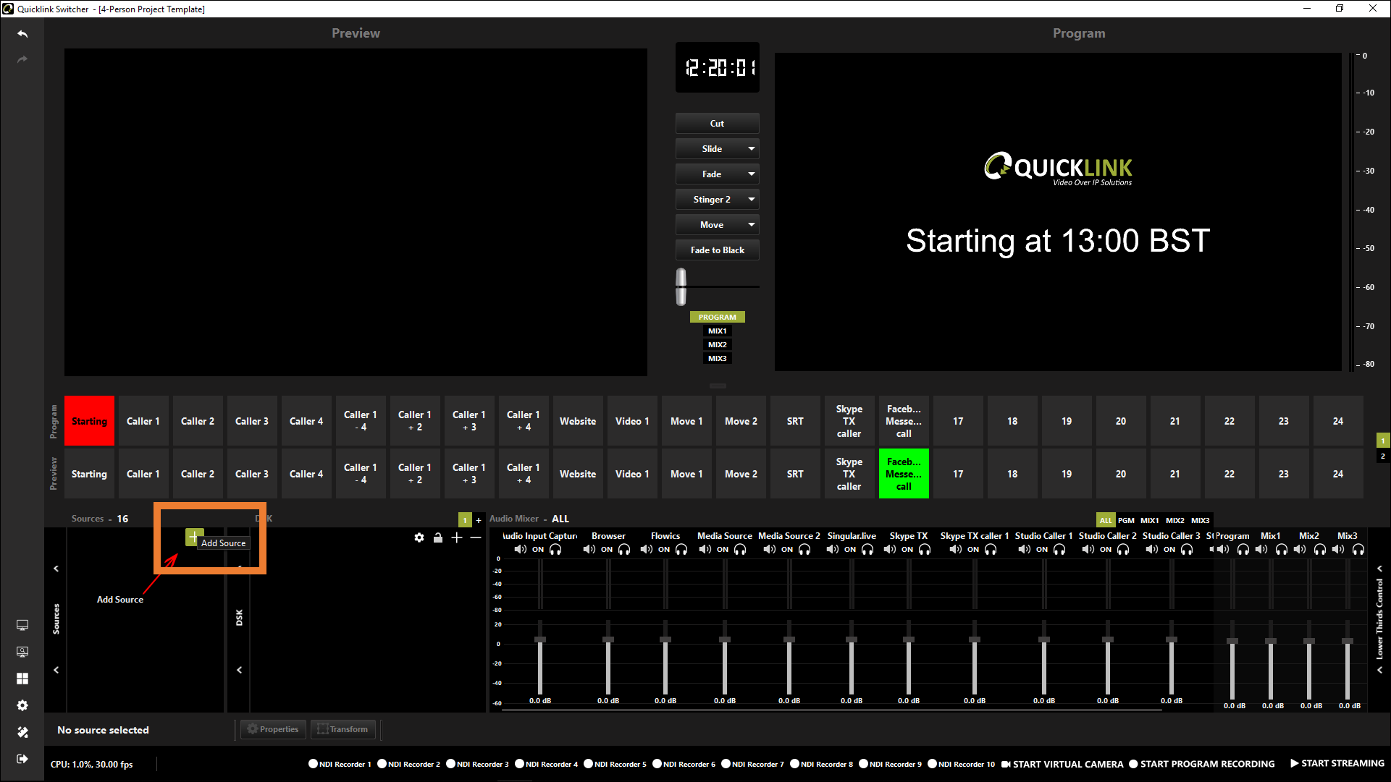Open settings gear in left sidebar

[22, 705]
